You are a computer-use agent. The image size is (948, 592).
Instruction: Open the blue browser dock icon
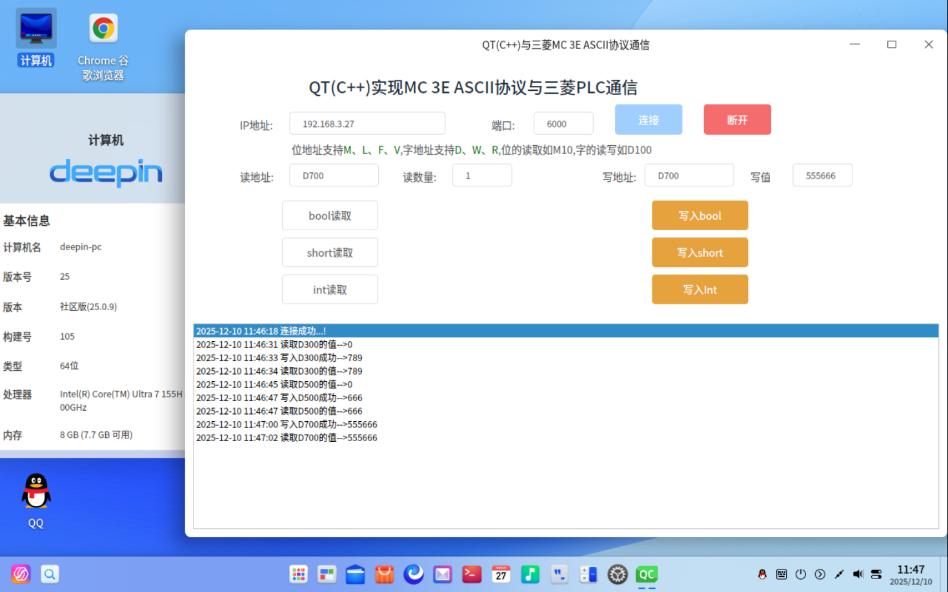point(414,574)
